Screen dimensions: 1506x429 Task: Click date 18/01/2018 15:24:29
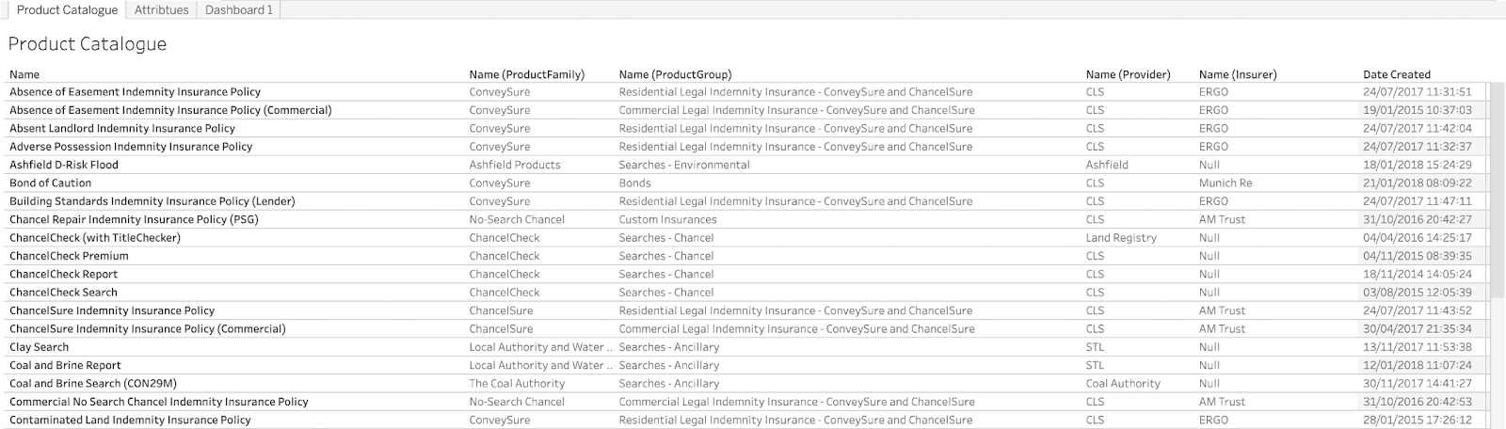click(1417, 165)
